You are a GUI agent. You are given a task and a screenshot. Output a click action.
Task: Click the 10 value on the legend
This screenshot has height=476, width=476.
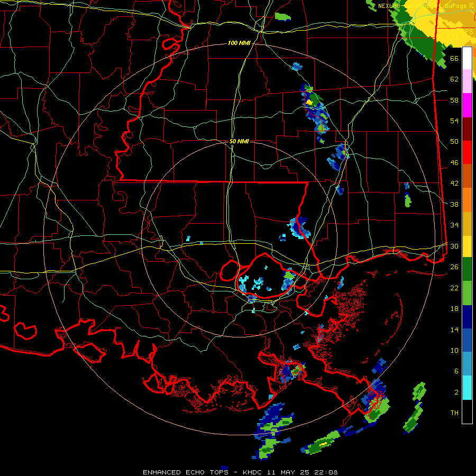[x=454, y=350]
